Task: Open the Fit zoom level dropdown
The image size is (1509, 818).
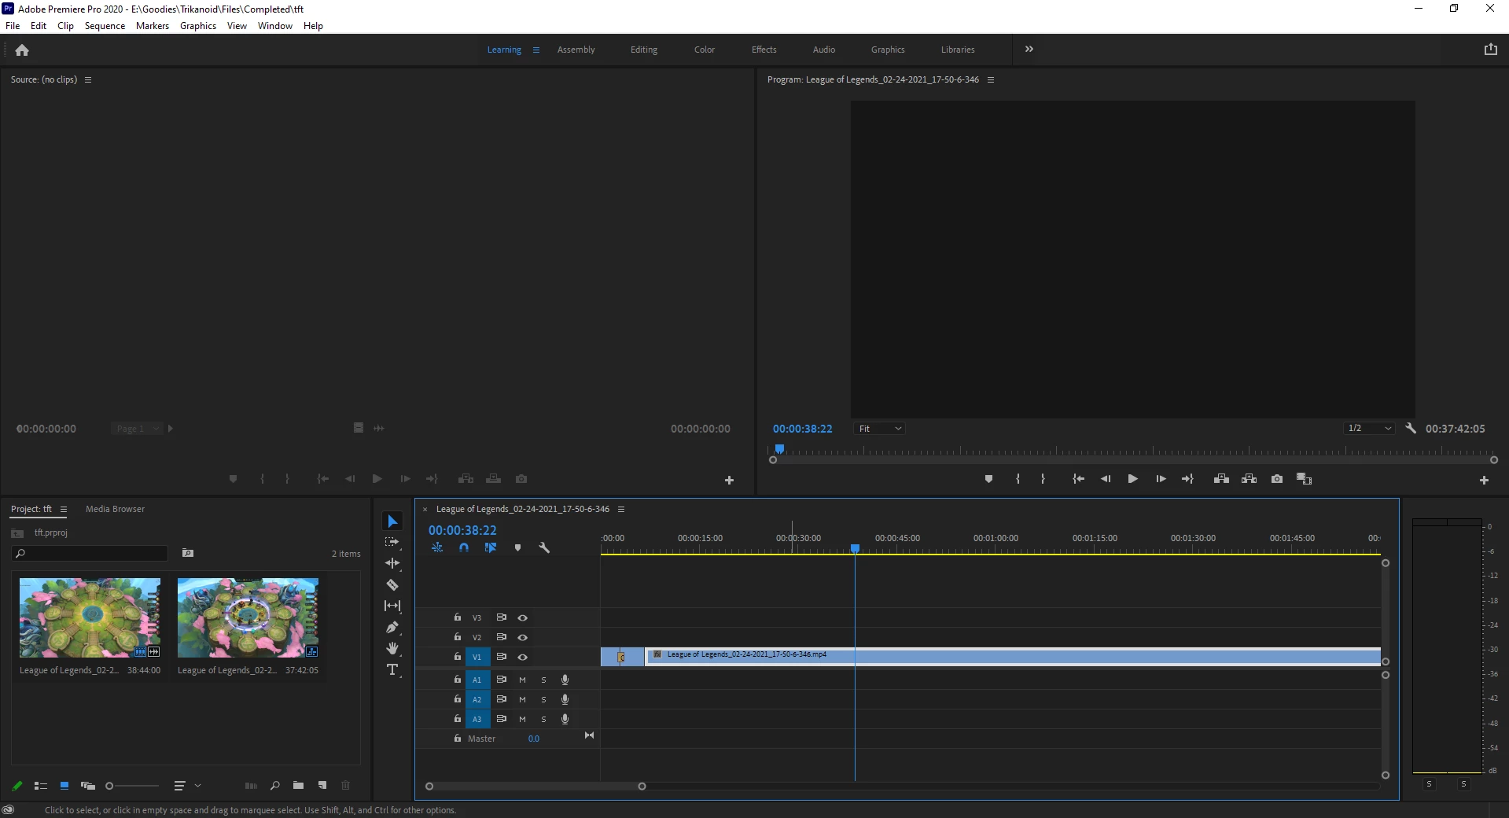Action: tap(880, 429)
